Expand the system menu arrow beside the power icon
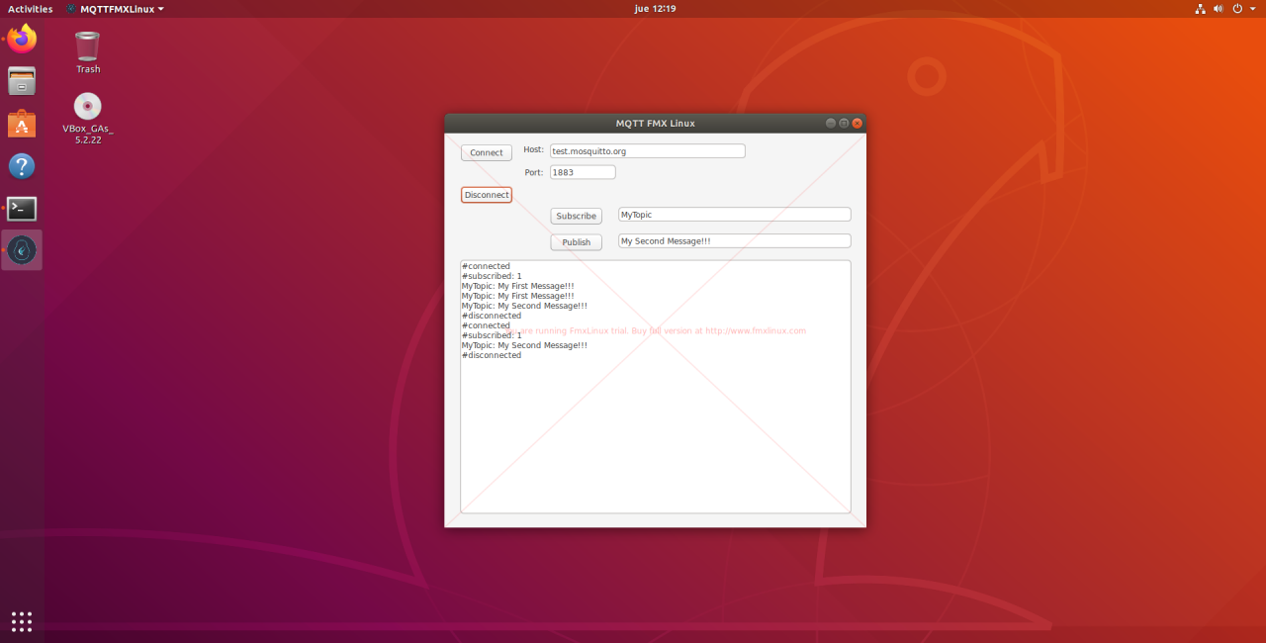This screenshot has width=1266, height=643. (1251, 9)
